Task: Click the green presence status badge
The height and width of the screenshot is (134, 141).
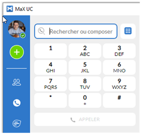Action: pos(23,35)
